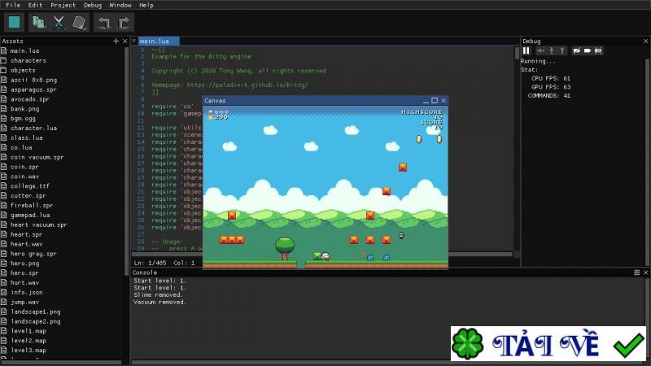
Task: Add new asset with the plus icon
Action: point(116,41)
